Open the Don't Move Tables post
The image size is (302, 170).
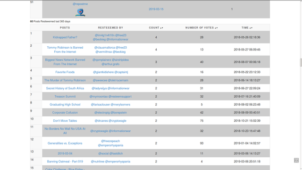click(x=65, y=121)
